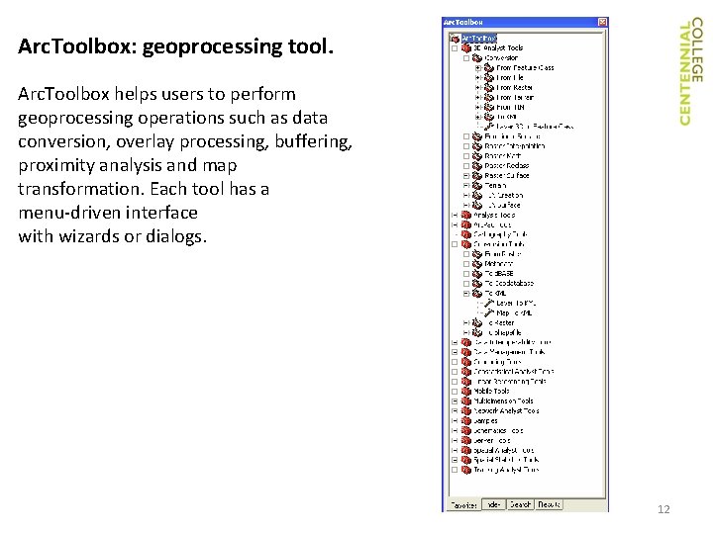Select the Linear Referencing Tools label

[x=510, y=382]
